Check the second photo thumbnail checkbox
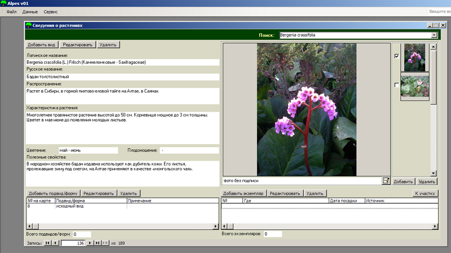This screenshot has width=451, height=253. [397, 85]
